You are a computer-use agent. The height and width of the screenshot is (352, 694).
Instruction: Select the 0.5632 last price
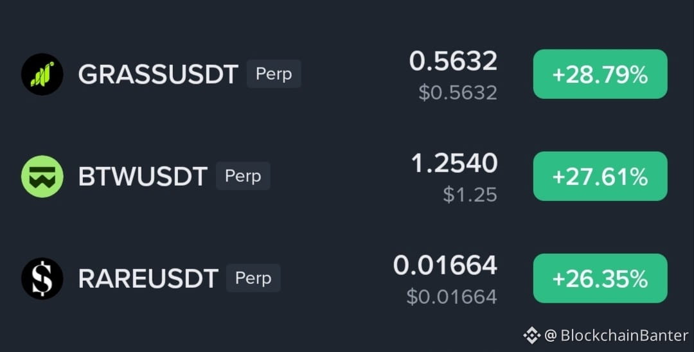pos(453,61)
